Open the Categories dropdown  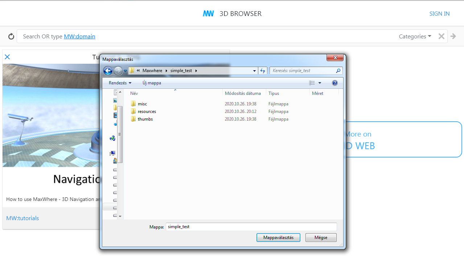[415, 36]
